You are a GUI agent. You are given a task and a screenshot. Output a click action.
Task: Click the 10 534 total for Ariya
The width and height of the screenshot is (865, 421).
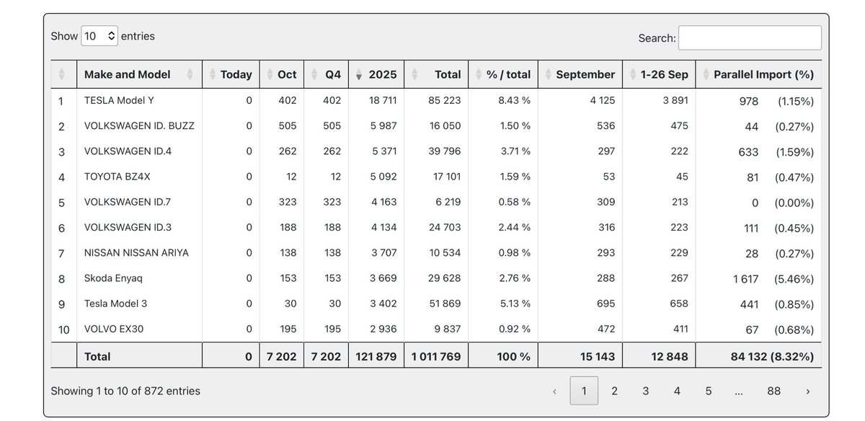444,253
